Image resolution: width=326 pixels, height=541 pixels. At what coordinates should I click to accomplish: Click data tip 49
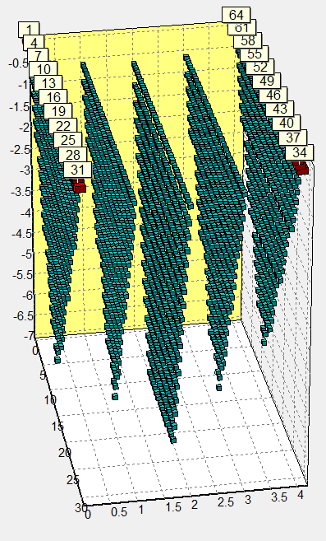click(x=267, y=81)
